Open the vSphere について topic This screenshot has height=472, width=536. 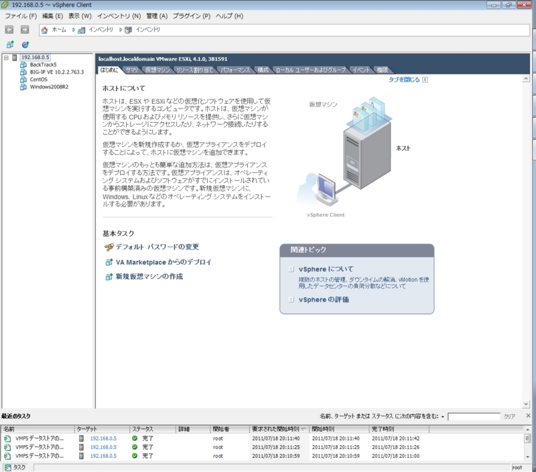(x=326, y=269)
